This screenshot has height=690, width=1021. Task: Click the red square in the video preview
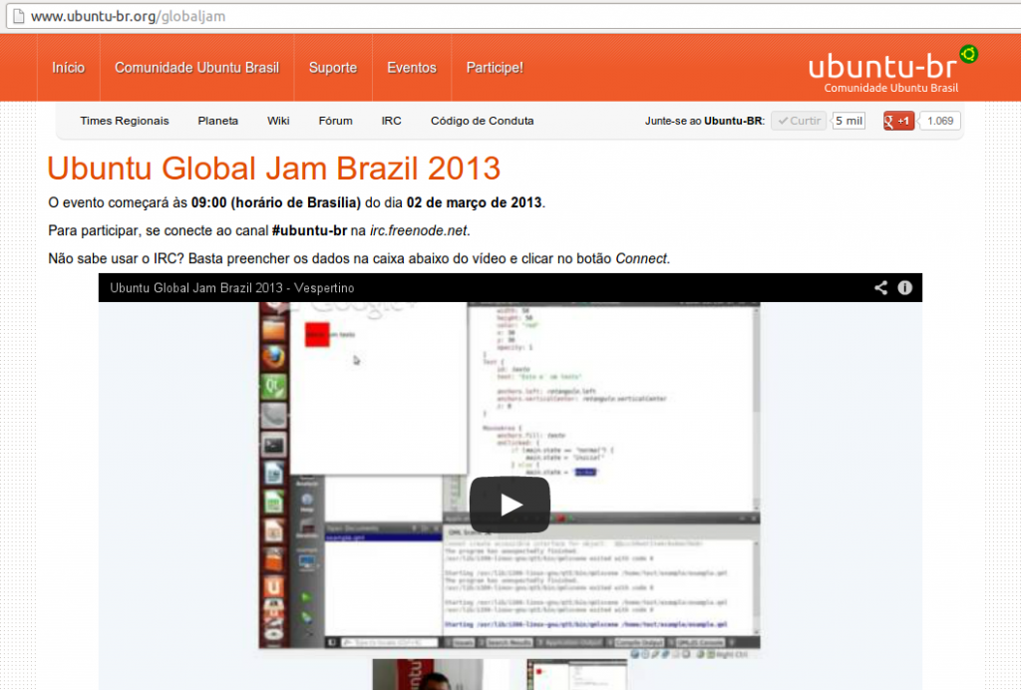pos(317,335)
